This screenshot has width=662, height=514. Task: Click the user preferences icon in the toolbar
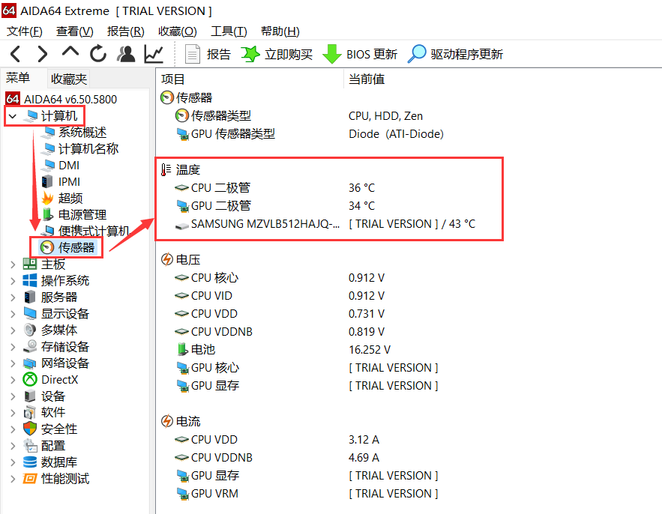pos(125,53)
